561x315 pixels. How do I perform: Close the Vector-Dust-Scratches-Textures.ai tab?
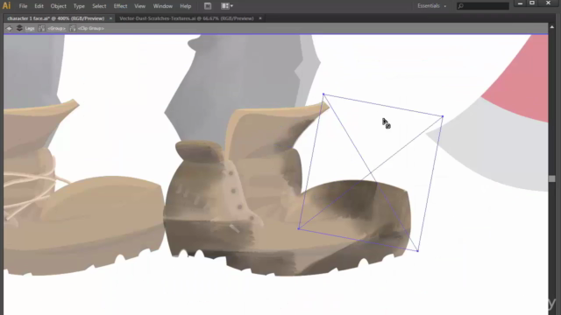point(260,18)
